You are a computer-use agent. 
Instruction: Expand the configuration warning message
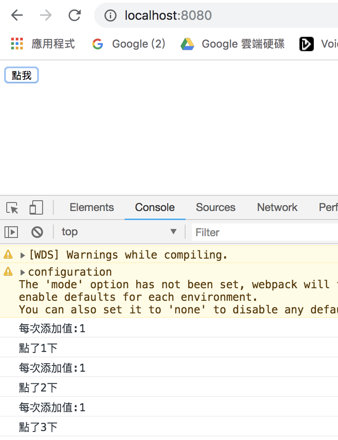[x=23, y=272]
